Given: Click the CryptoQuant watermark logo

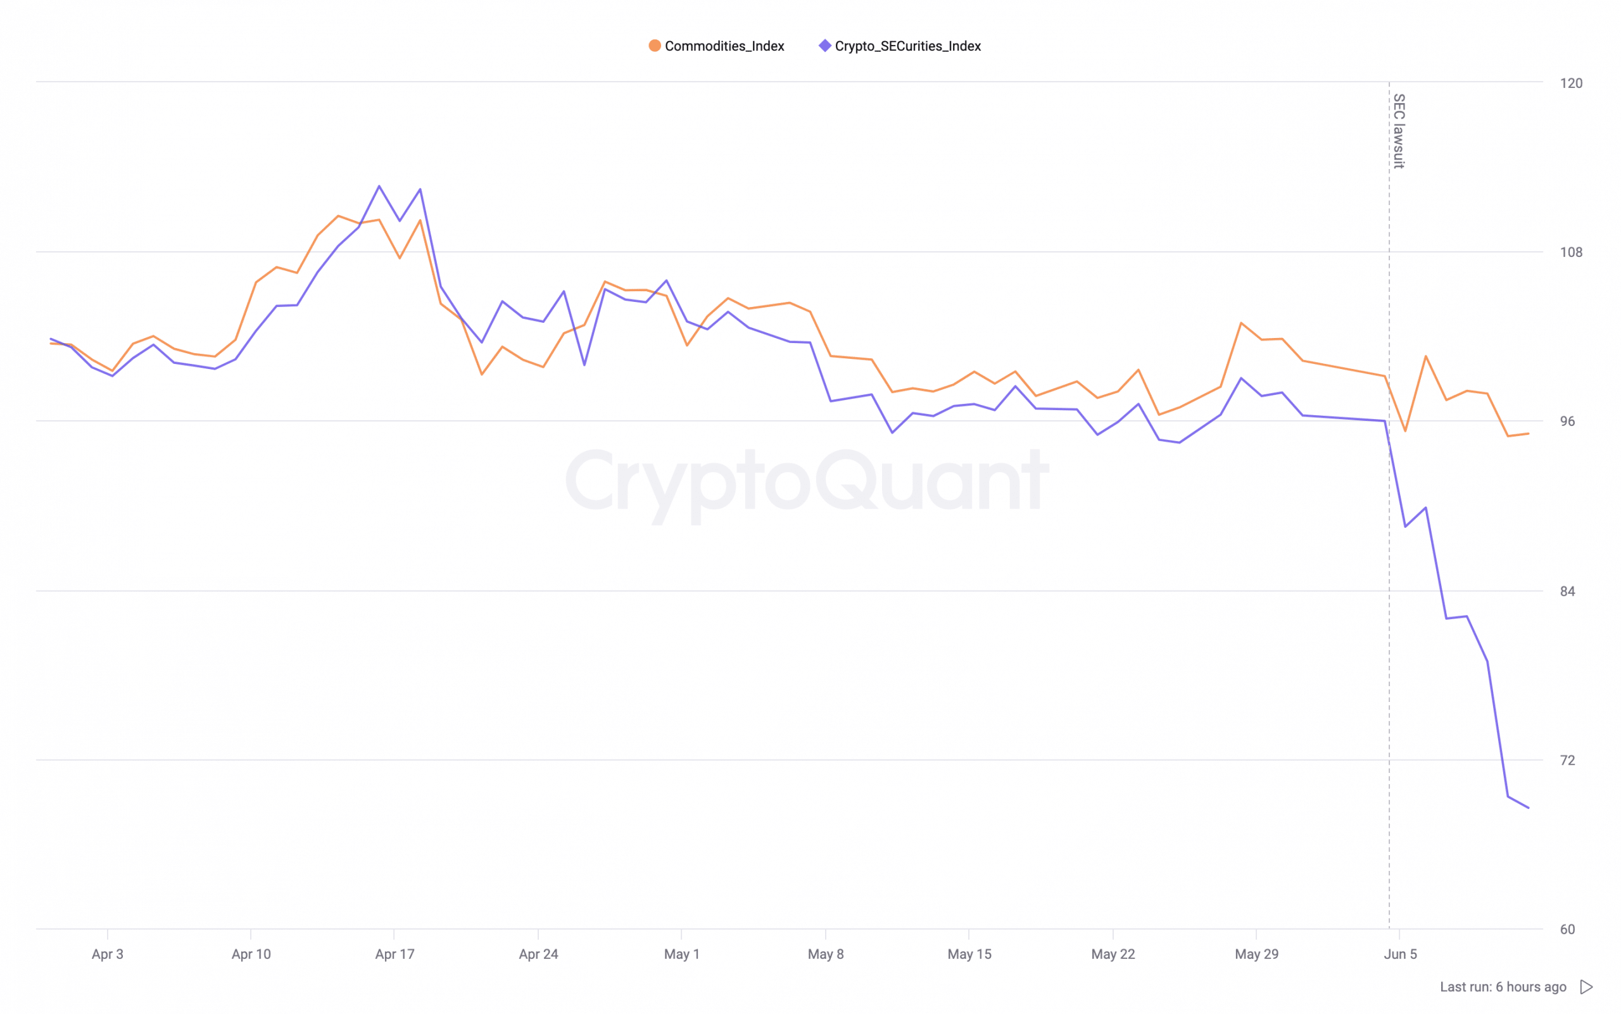Looking at the screenshot, I should [808, 484].
